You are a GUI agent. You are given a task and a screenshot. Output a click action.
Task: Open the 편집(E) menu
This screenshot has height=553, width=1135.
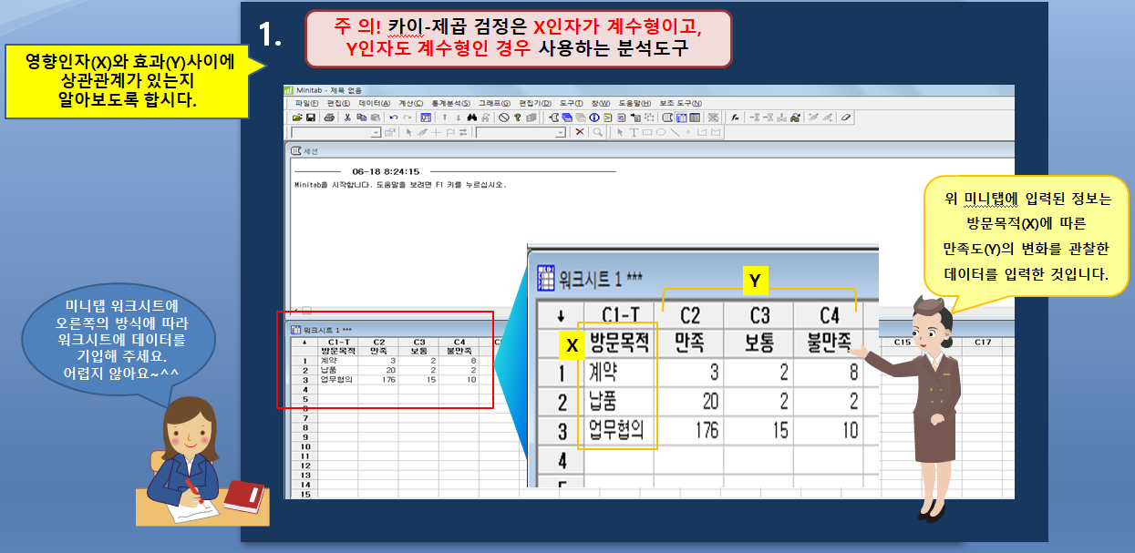coord(338,103)
